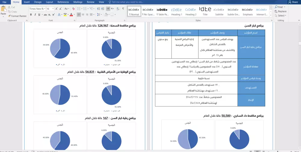Toggle strikethrough formatting
This screenshot has width=301, height=152.
[45, 14]
